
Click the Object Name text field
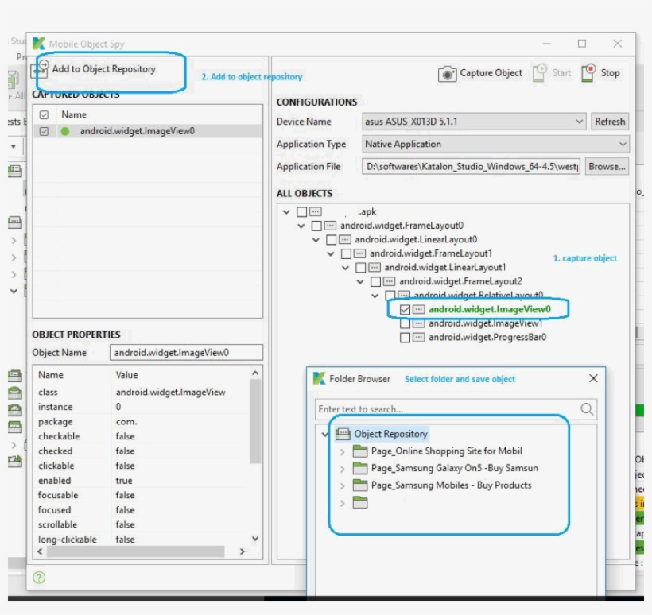[x=186, y=353]
